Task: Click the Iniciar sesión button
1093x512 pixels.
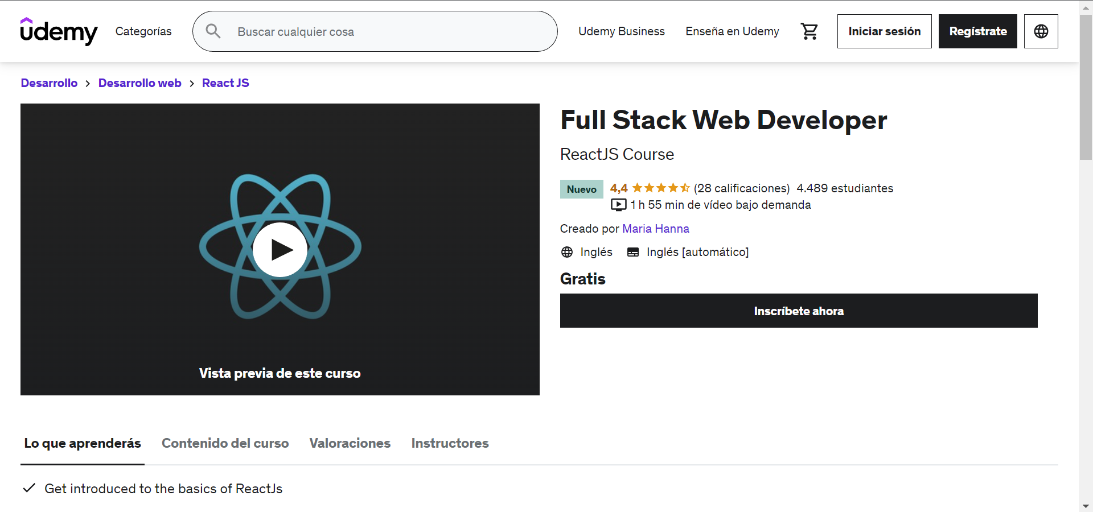Action: point(884,31)
